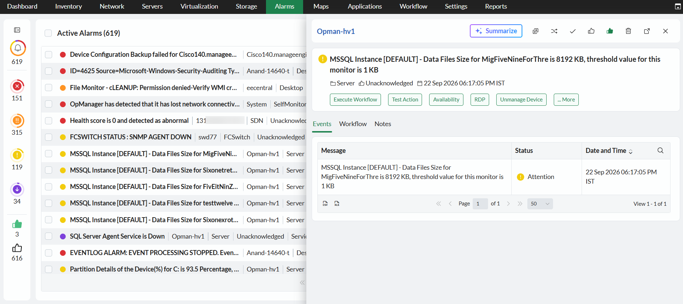This screenshot has height=304, width=683.
Task: Open the copy/snapshot icon beside Summarize
Action: point(536,31)
